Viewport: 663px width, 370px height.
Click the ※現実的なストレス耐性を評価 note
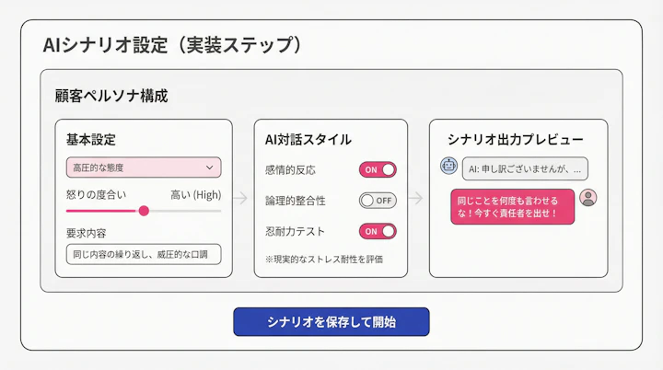pyautogui.click(x=323, y=260)
